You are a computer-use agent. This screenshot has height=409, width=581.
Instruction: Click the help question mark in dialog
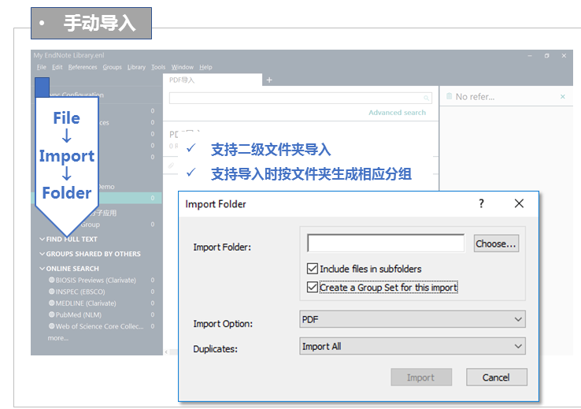tap(481, 203)
